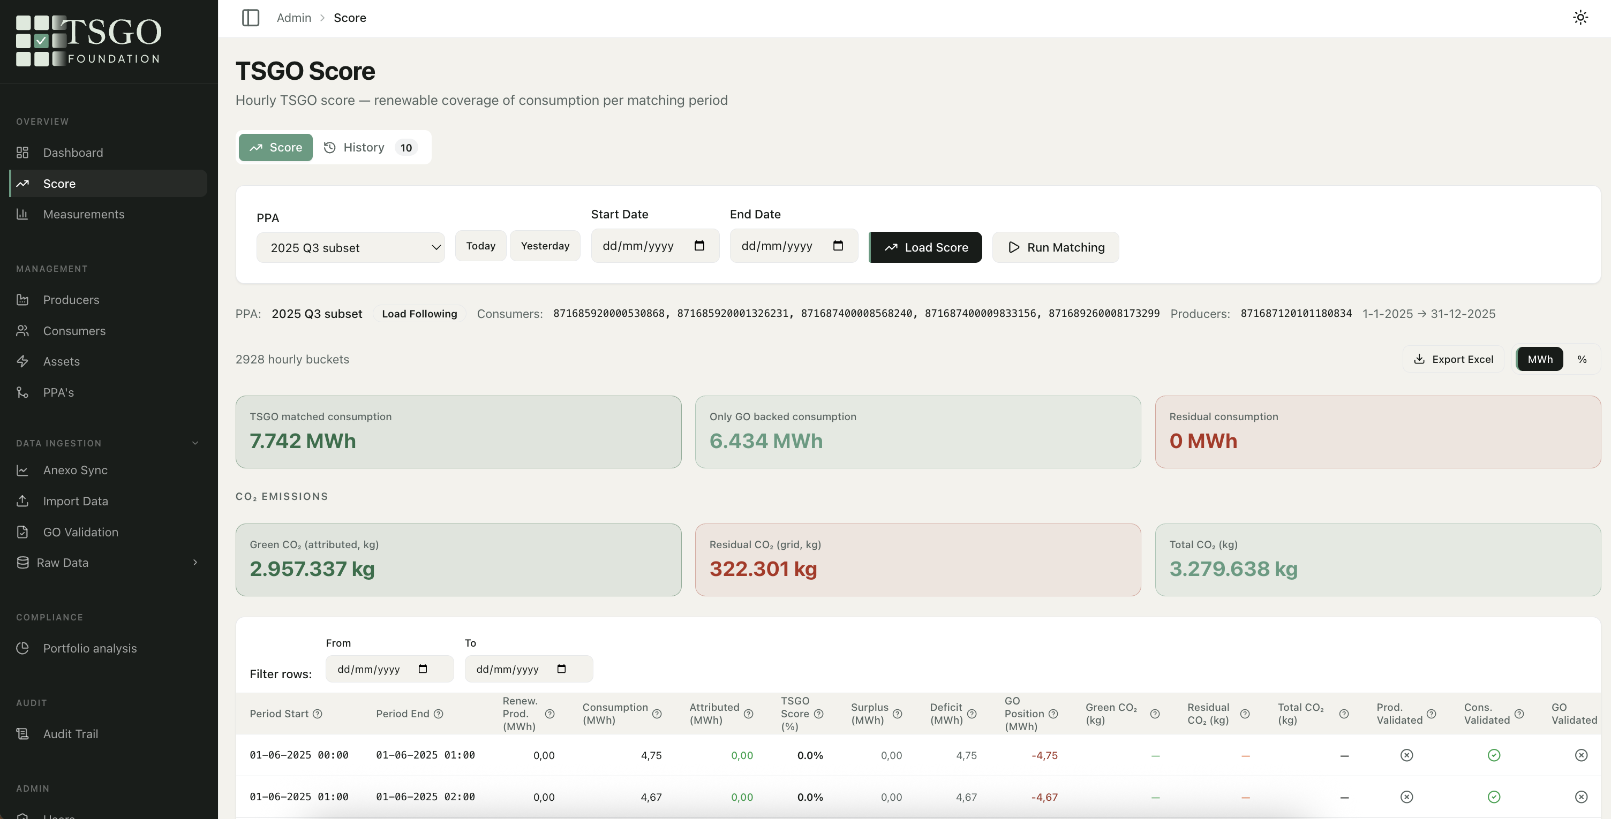Click the Cons. Validated help icon
1611x819 pixels.
tap(1519, 714)
